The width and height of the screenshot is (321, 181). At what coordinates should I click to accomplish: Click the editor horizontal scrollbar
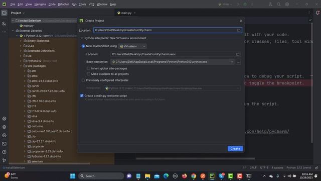(196, 158)
